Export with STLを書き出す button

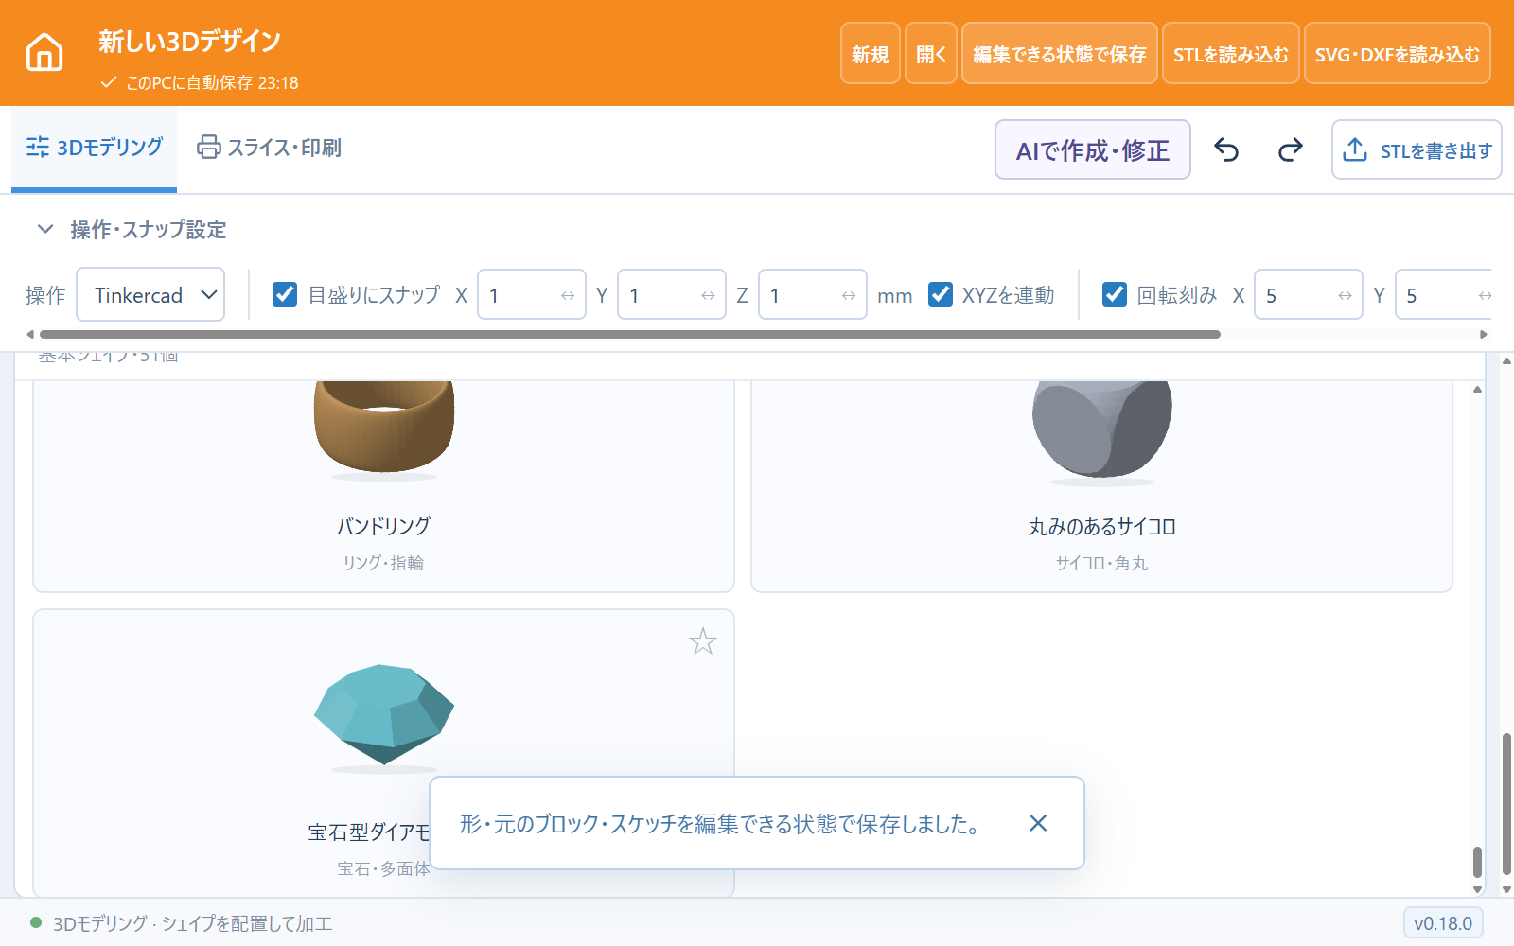pyautogui.click(x=1417, y=149)
